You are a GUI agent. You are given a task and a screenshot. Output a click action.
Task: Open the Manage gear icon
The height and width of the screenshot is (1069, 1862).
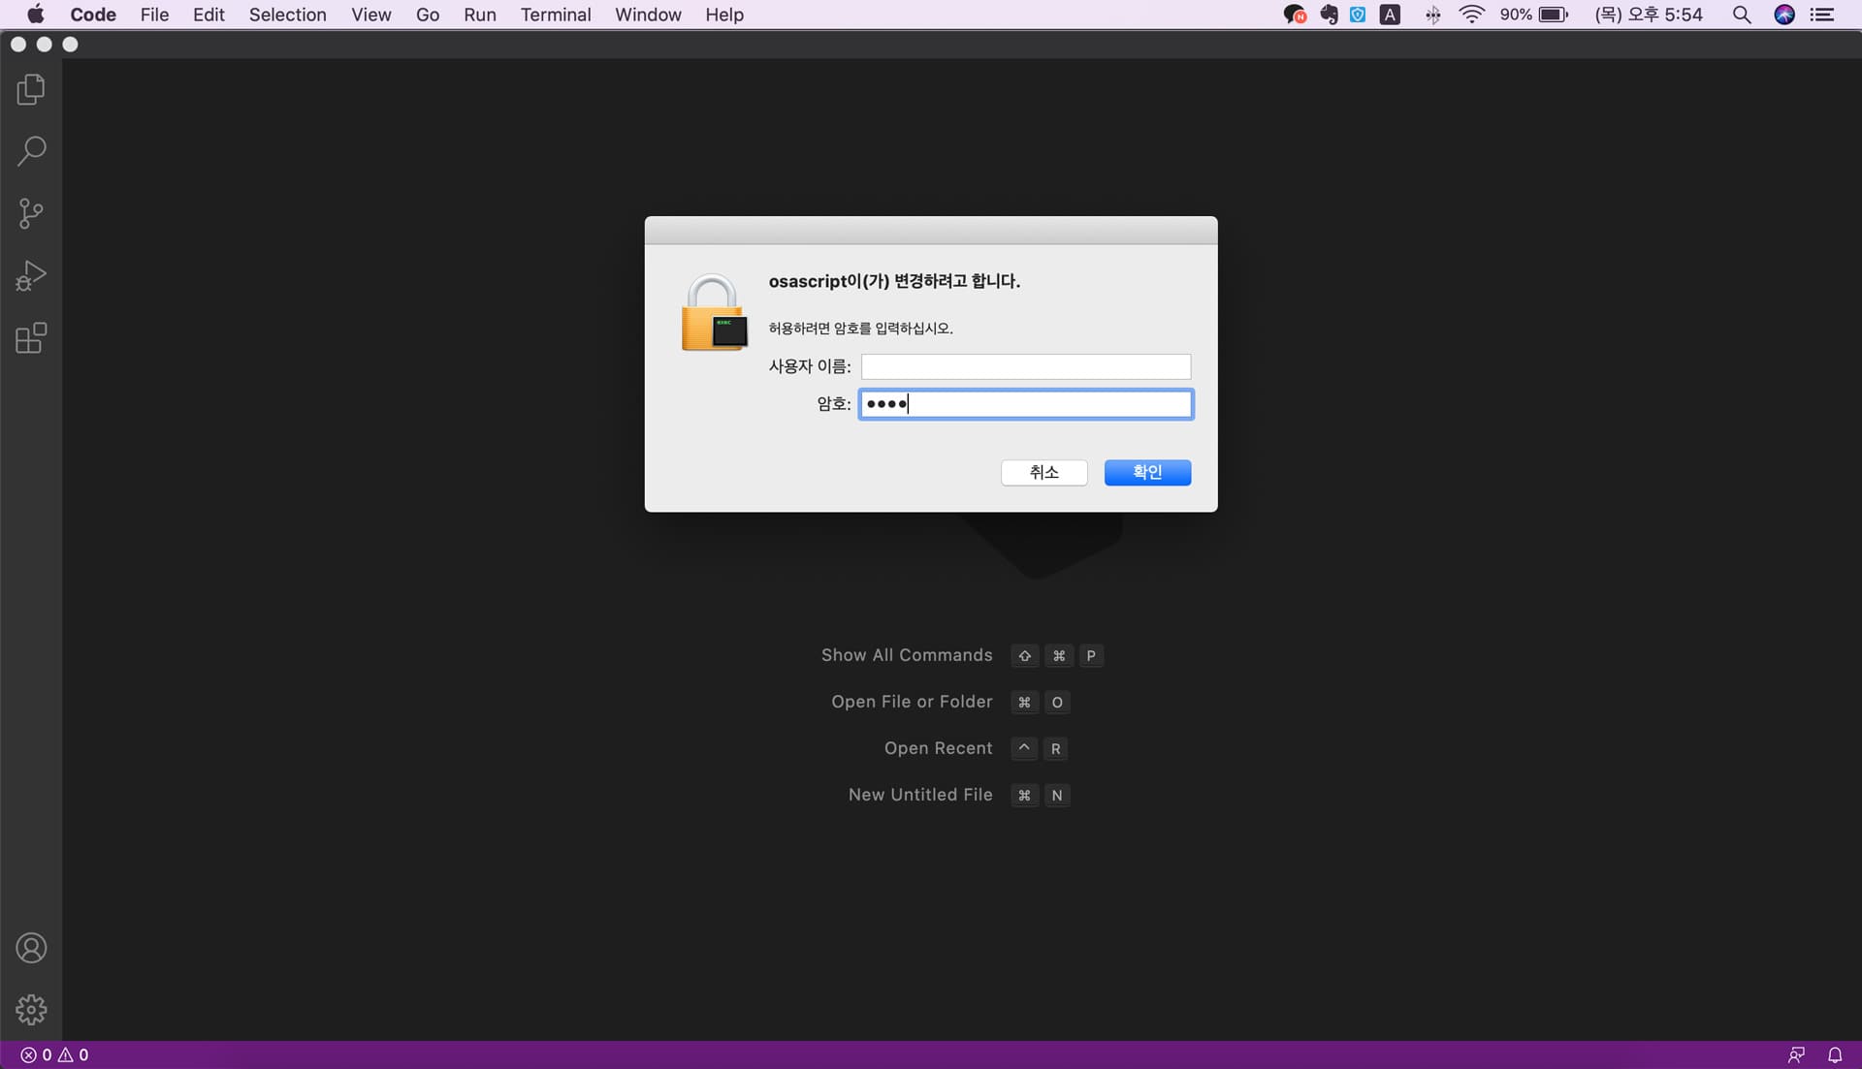pos(31,1010)
